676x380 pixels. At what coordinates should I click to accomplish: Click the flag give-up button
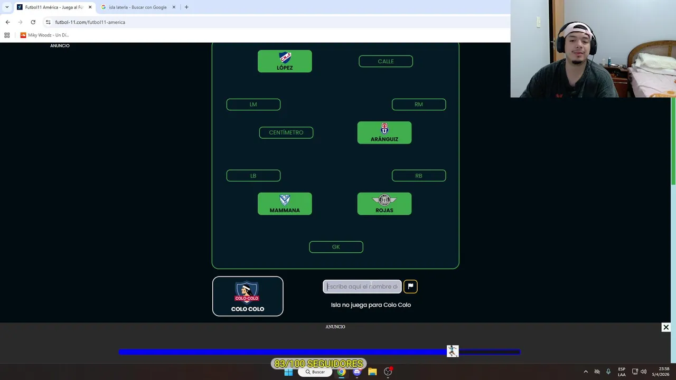tap(410, 287)
